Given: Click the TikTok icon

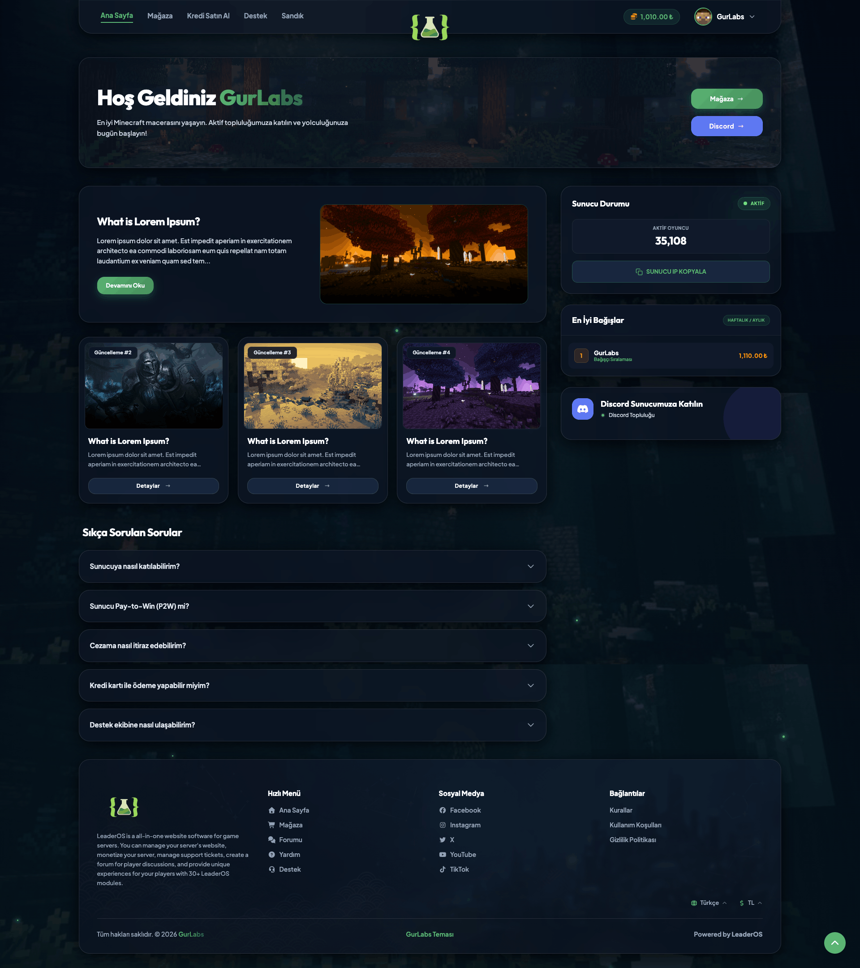Looking at the screenshot, I should pos(442,869).
